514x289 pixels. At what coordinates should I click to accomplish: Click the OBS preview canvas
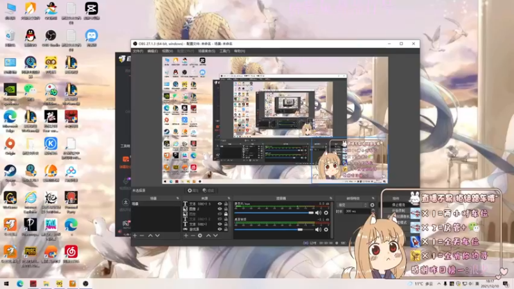pos(275,120)
